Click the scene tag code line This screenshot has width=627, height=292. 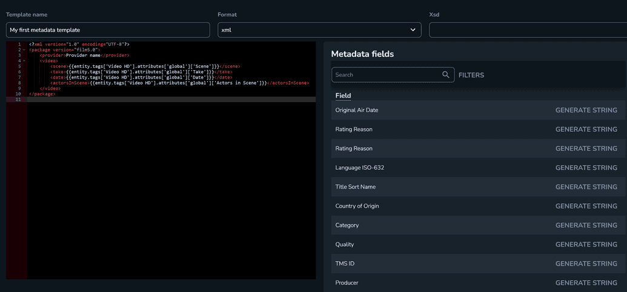(x=145, y=67)
